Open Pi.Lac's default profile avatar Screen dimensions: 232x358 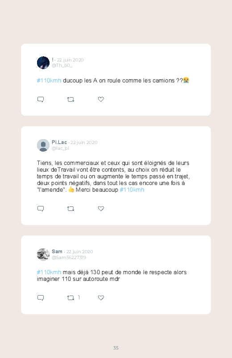coord(43,145)
